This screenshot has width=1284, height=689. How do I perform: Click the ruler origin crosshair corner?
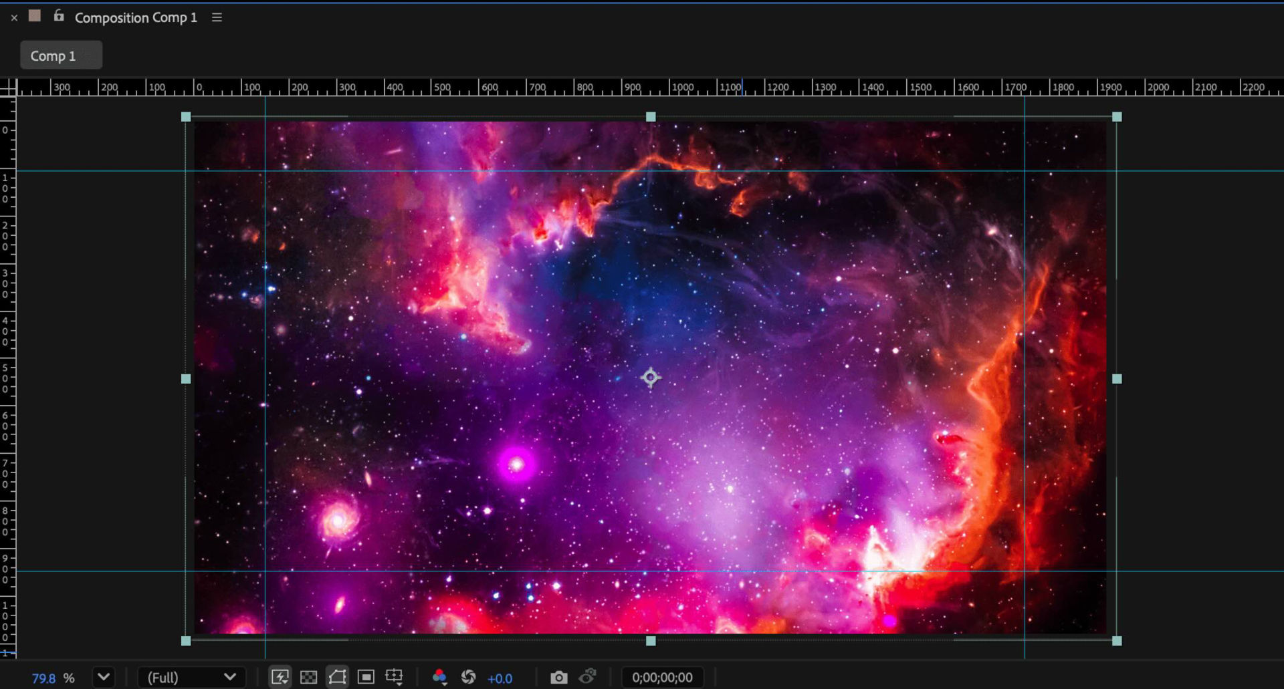point(8,87)
